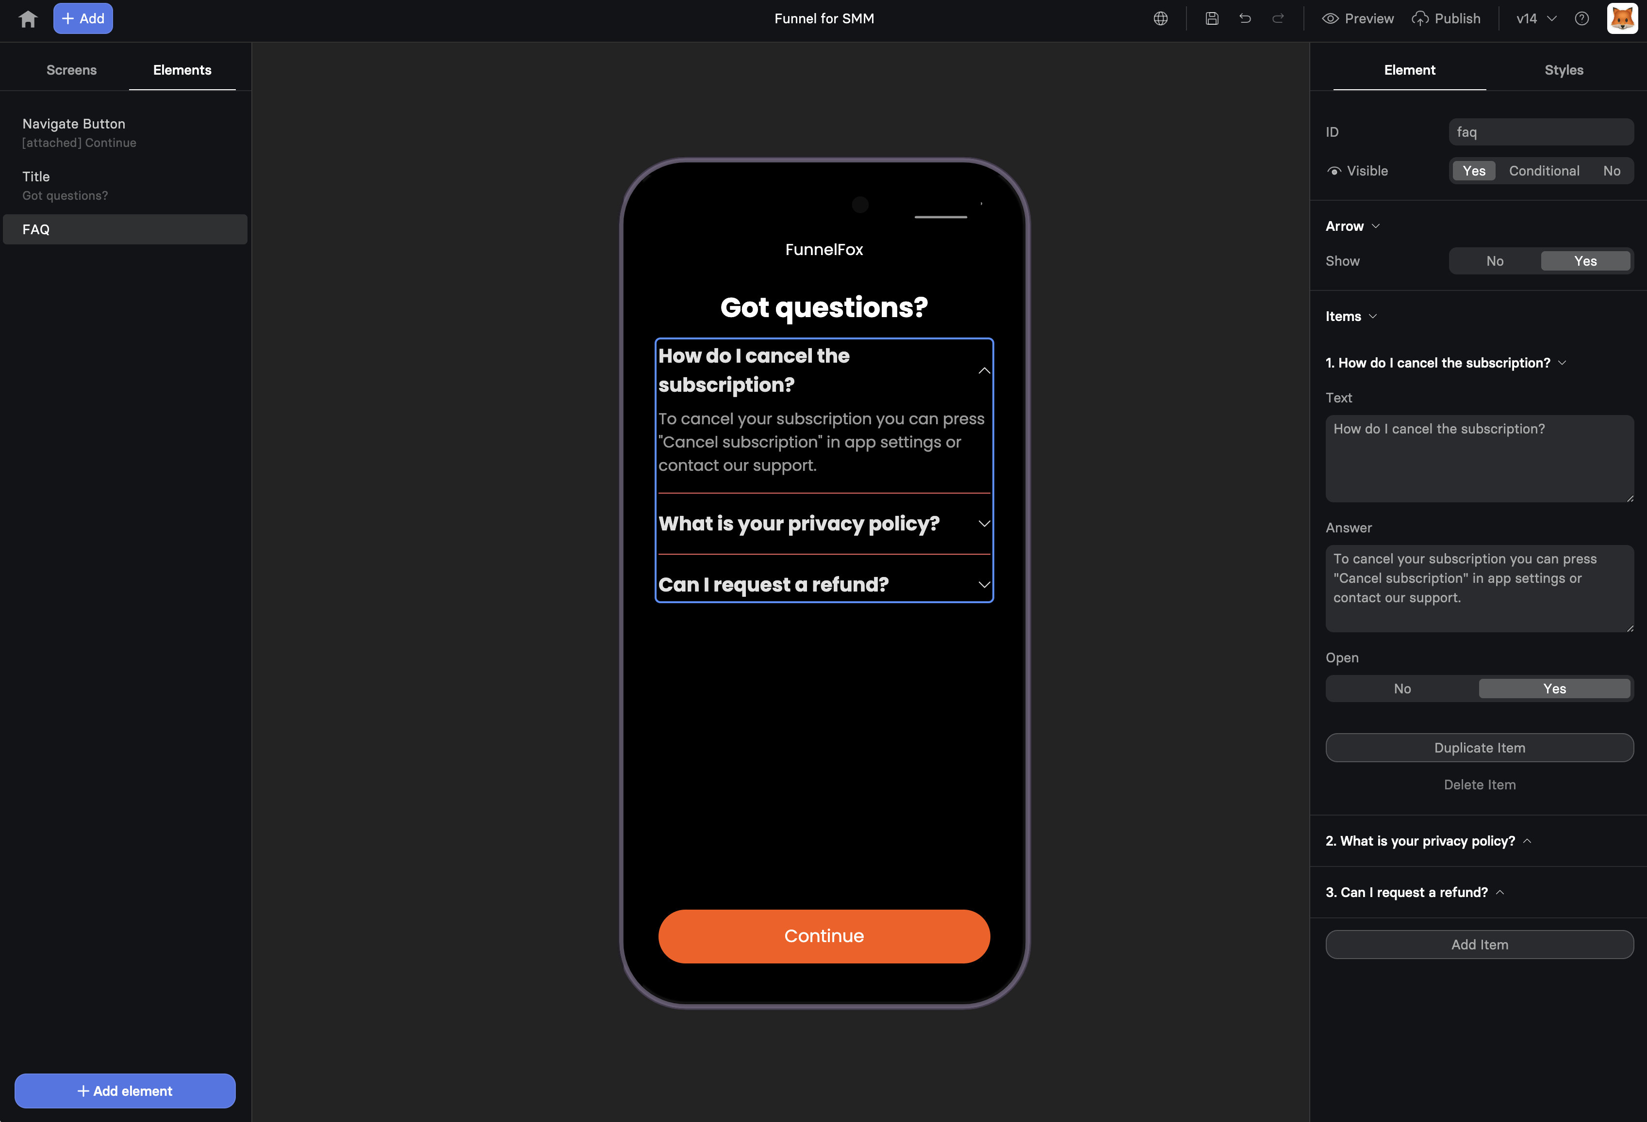This screenshot has height=1122, width=1647.
Task: Publish the funnel
Action: tap(1446, 18)
